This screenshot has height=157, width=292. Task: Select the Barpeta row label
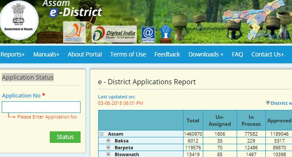click(124, 148)
